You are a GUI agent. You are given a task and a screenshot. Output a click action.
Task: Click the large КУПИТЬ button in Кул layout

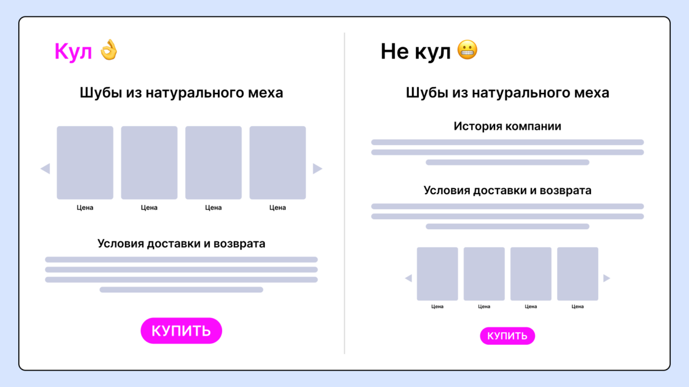(181, 331)
